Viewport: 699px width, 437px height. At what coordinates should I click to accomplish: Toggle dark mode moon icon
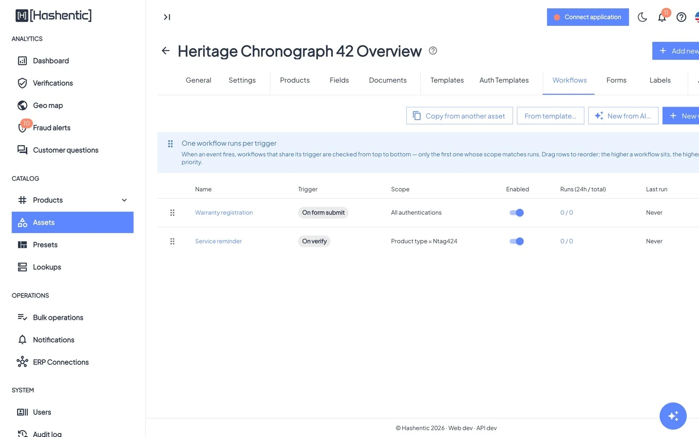(642, 17)
